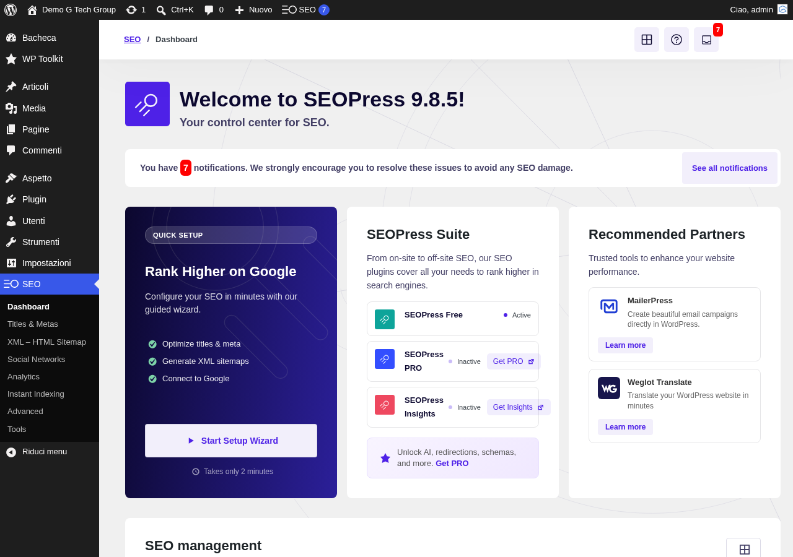Viewport: 793px width, 557px height.
Task: Open XML – HTML Sitemap submenu
Action: coord(46,342)
